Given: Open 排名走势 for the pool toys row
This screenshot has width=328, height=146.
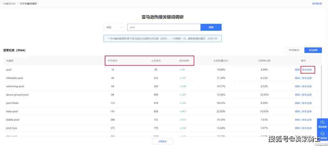Looking at the screenshot, I should coord(307,128).
